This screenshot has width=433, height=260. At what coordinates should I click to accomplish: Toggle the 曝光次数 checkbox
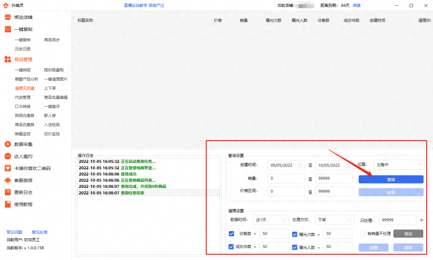295,234
